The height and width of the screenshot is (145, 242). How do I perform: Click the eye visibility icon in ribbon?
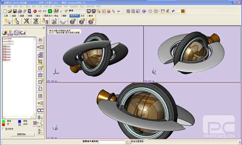pyautogui.click(x=54, y=21)
